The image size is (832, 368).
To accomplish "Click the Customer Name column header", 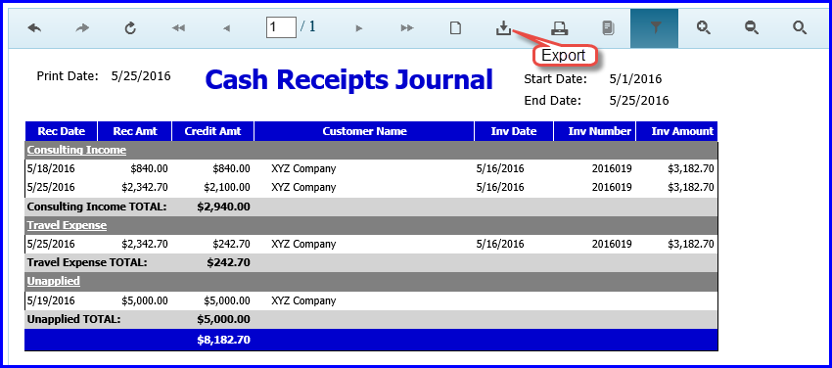I will pyautogui.click(x=364, y=131).
